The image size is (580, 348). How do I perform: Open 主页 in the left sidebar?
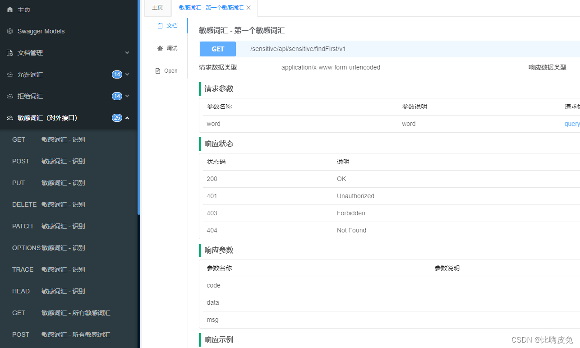pos(69,9)
